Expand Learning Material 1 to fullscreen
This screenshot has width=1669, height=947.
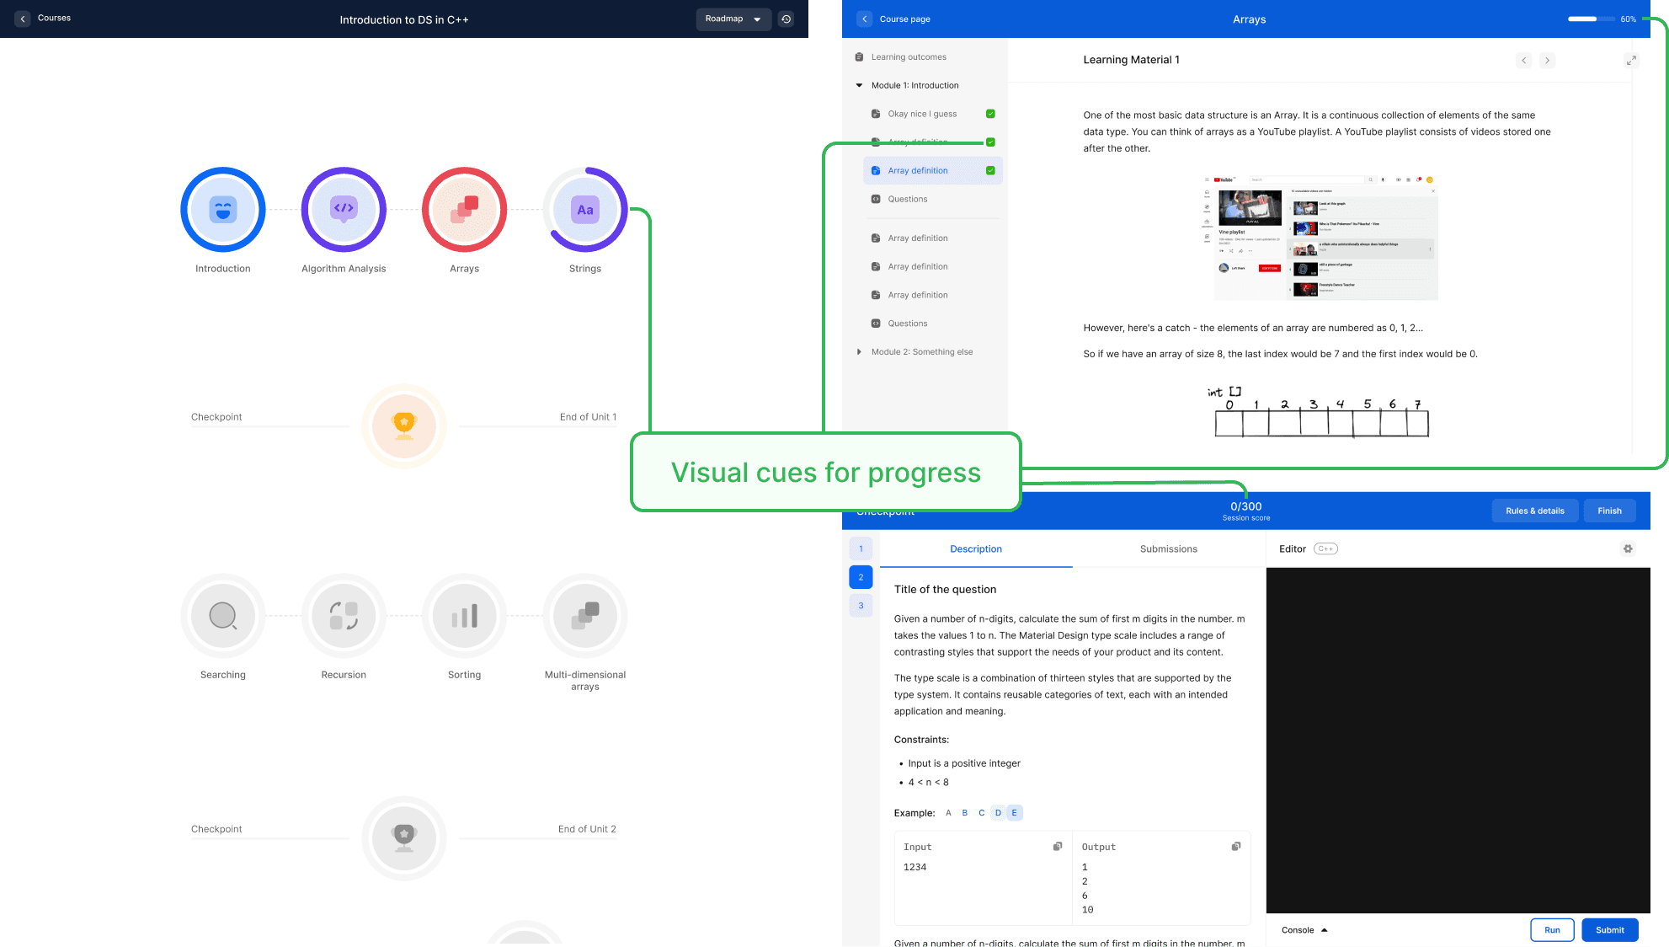tap(1631, 60)
